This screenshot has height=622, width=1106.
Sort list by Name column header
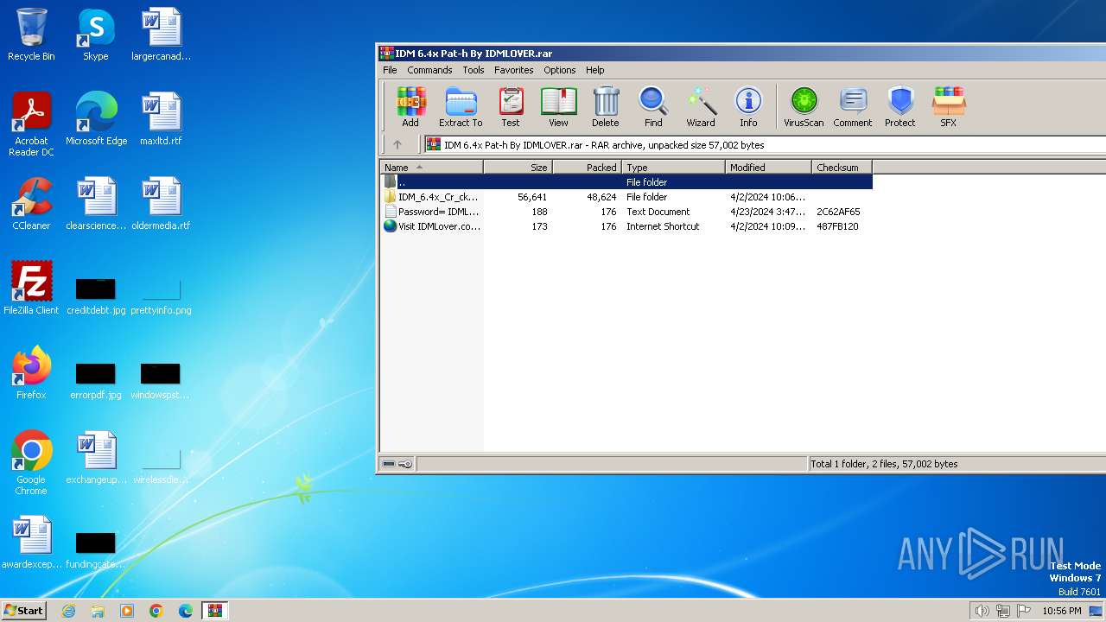point(431,168)
